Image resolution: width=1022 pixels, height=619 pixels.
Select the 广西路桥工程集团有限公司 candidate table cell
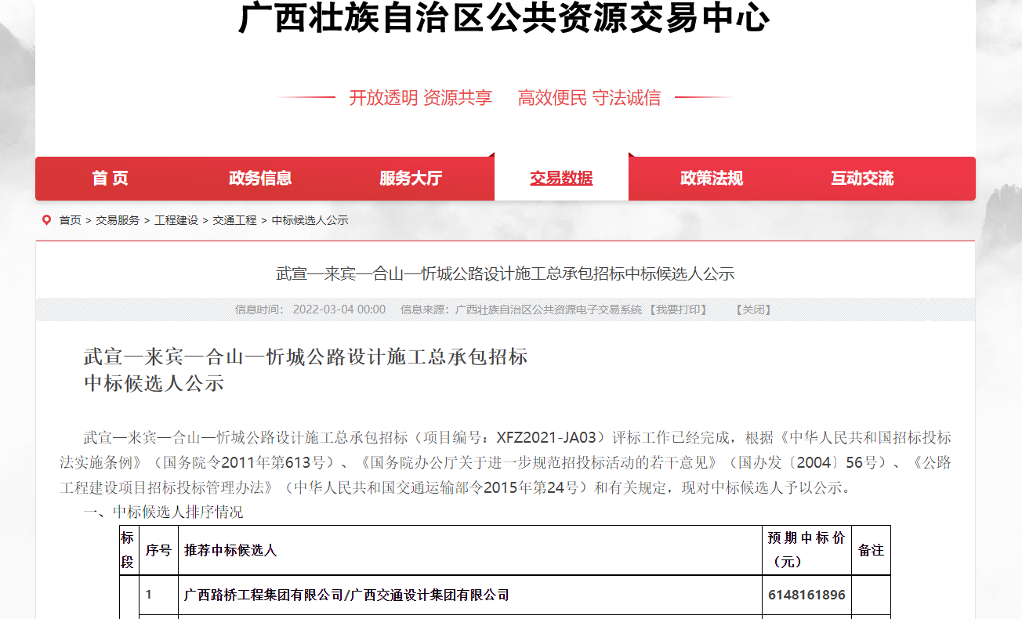coord(346,595)
